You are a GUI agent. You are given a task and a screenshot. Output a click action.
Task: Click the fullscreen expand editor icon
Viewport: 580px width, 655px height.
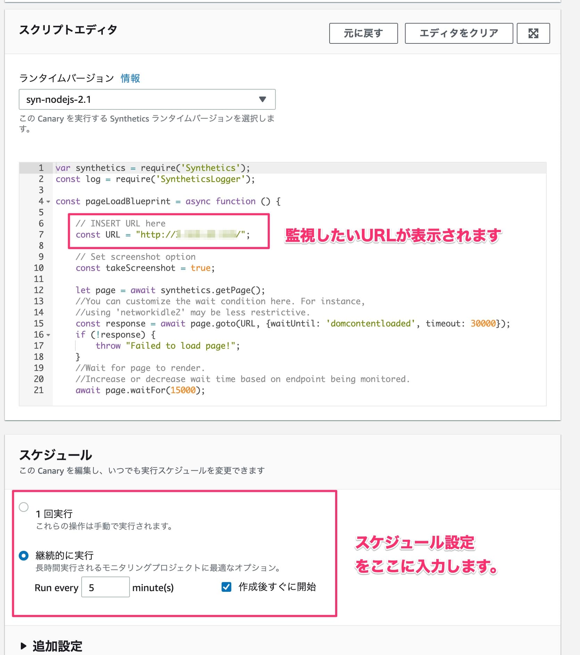(533, 33)
